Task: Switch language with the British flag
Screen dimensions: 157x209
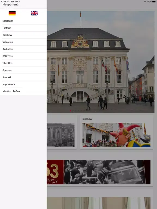Action: [35, 13]
